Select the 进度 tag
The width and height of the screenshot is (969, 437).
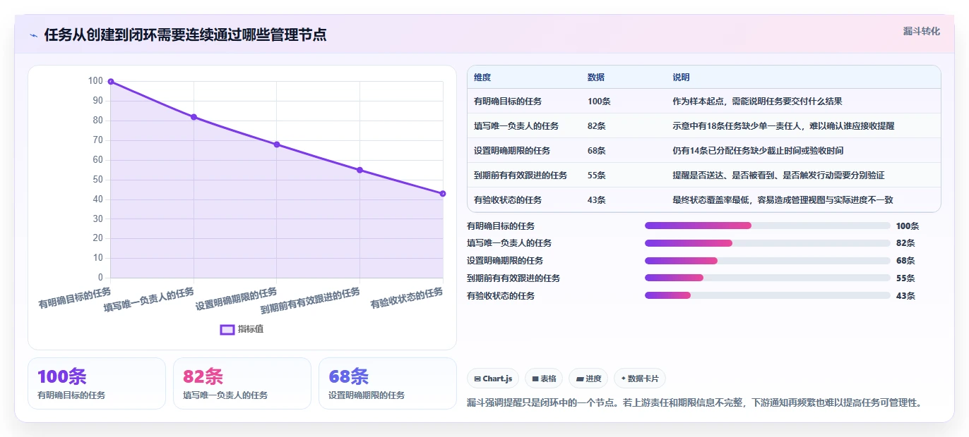coord(588,378)
